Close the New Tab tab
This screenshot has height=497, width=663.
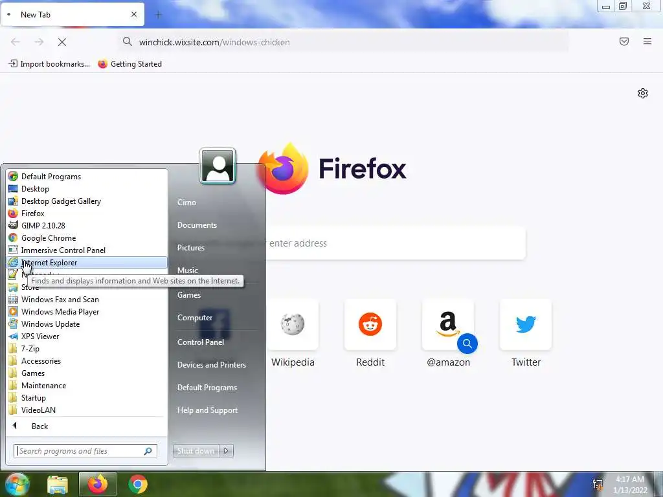(134, 14)
